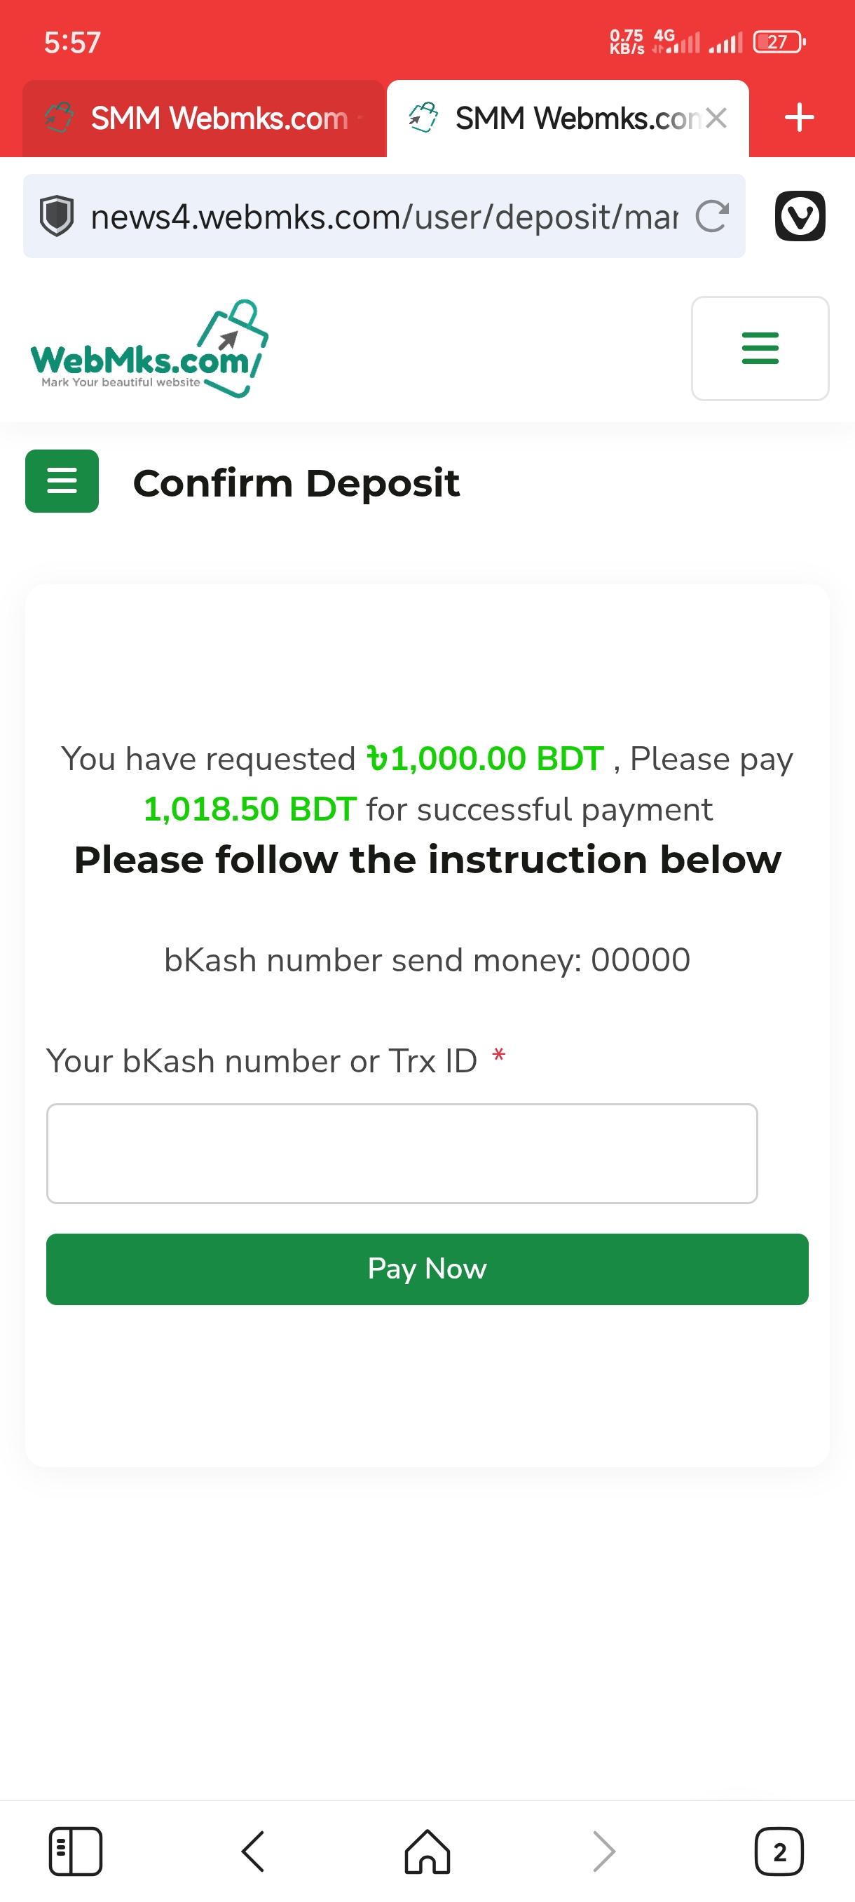The width and height of the screenshot is (855, 1902).
Task: Click the Confirm Deposit heading
Action: click(x=296, y=483)
